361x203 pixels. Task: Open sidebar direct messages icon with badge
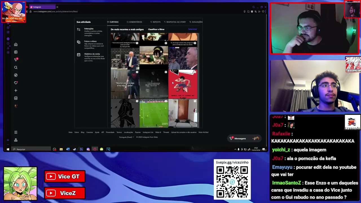pyautogui.click(x=16, y=60)
